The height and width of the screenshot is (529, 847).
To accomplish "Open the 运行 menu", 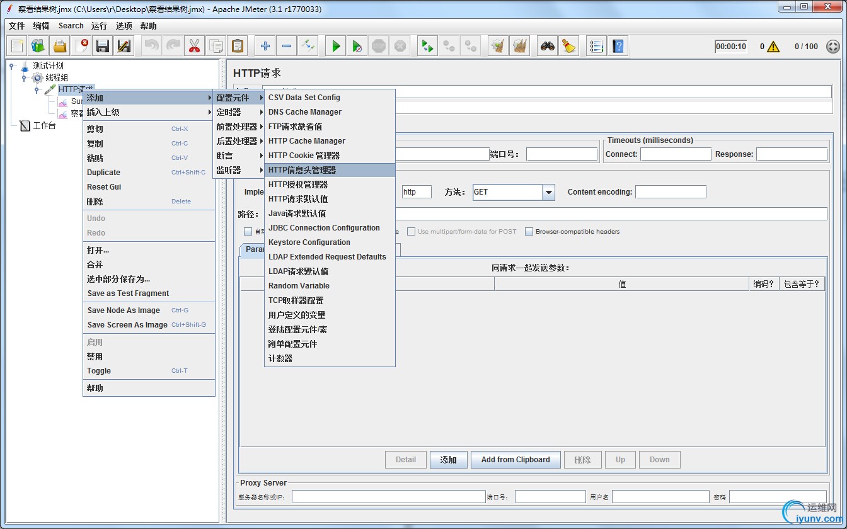I will coord(99,26).
